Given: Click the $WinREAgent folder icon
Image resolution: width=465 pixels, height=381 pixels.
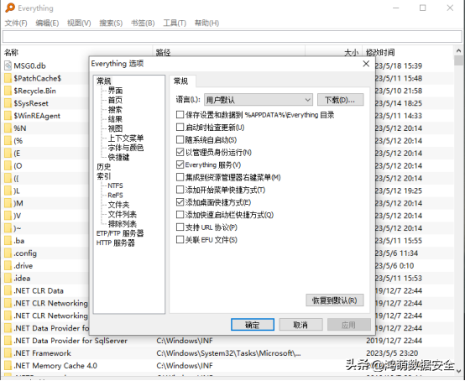Looking at the screenshot, I should (8, 116).
